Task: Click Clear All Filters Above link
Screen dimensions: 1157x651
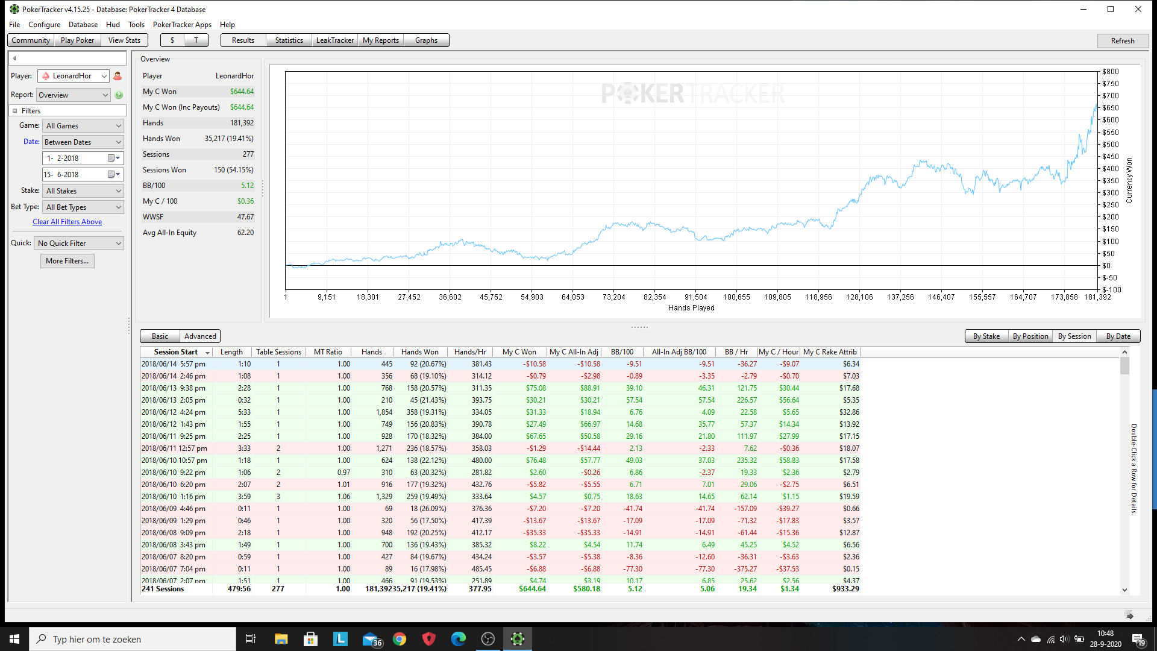Action: pyautogui.click(x=67, y=222)
